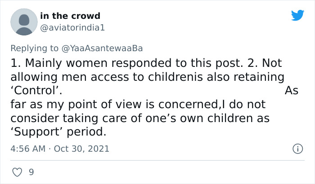The height and width of the screenshot is (184, 315).
Task: Click the 'Support' period closing line
Action: point(58,132)
